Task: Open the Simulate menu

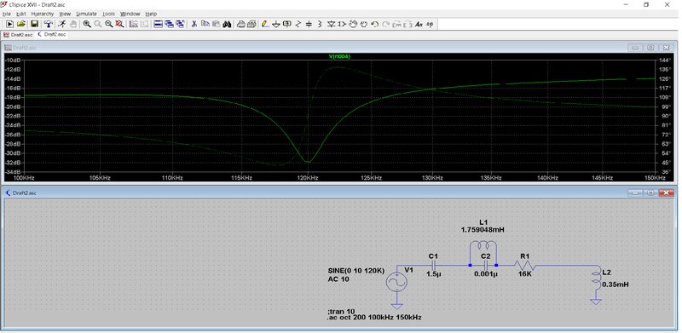Action: pyautogui.click(x=86, y=14)
